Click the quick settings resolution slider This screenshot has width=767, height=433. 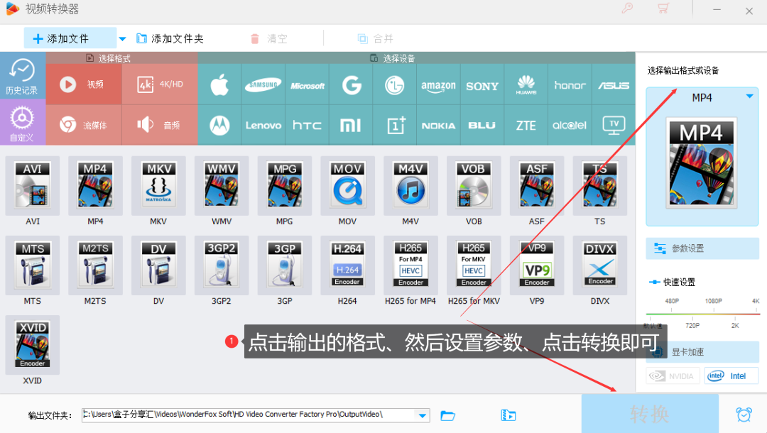(702, 314)
